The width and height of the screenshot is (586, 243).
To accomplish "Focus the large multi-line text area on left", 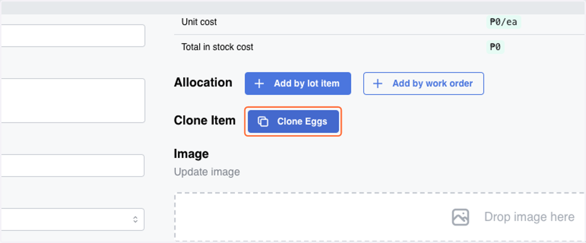I will pos(72,101).
